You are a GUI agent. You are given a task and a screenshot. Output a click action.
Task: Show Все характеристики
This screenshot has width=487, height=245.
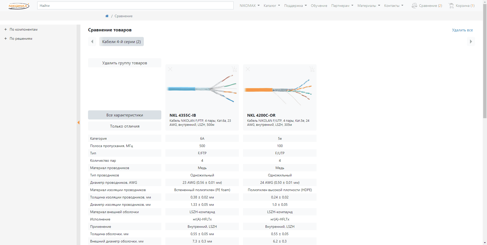coord(125,115)
